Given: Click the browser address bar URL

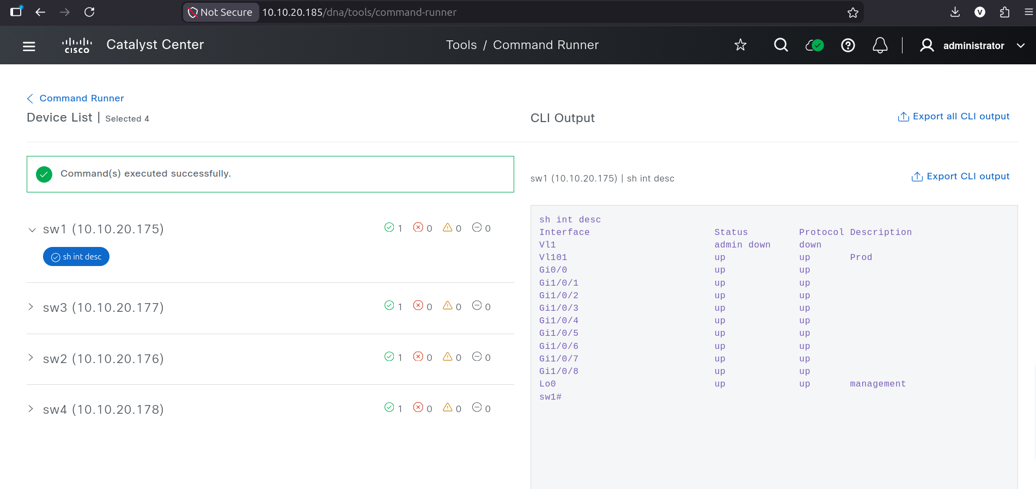Looking at the screenshot, I should [359, 12].
